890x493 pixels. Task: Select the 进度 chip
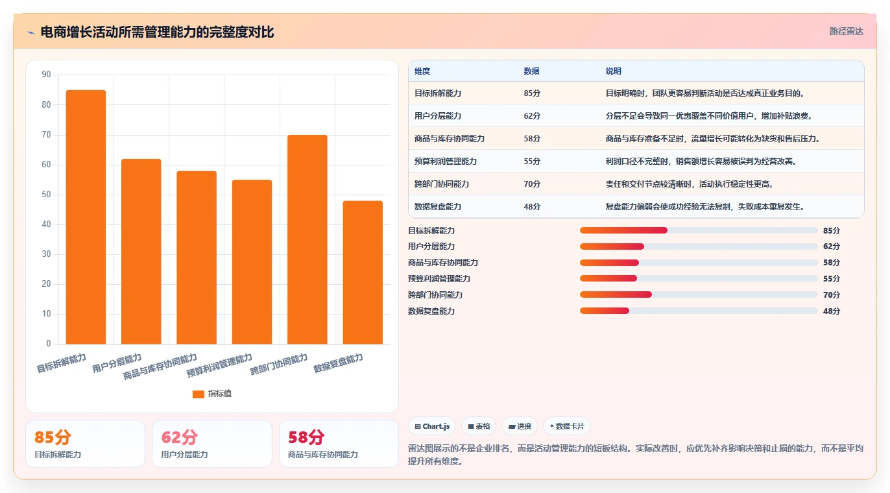(520, 426)
